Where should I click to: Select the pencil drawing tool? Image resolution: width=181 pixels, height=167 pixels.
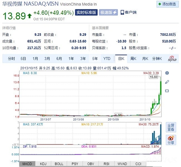point(167,82)
